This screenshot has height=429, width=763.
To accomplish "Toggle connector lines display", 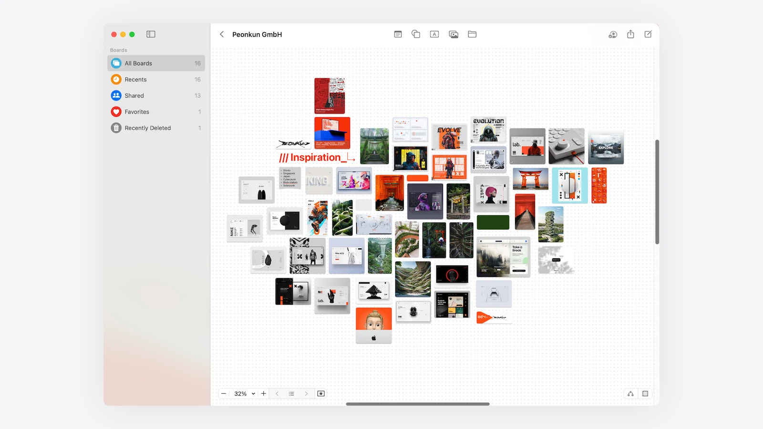I will [x=630, y=394].
